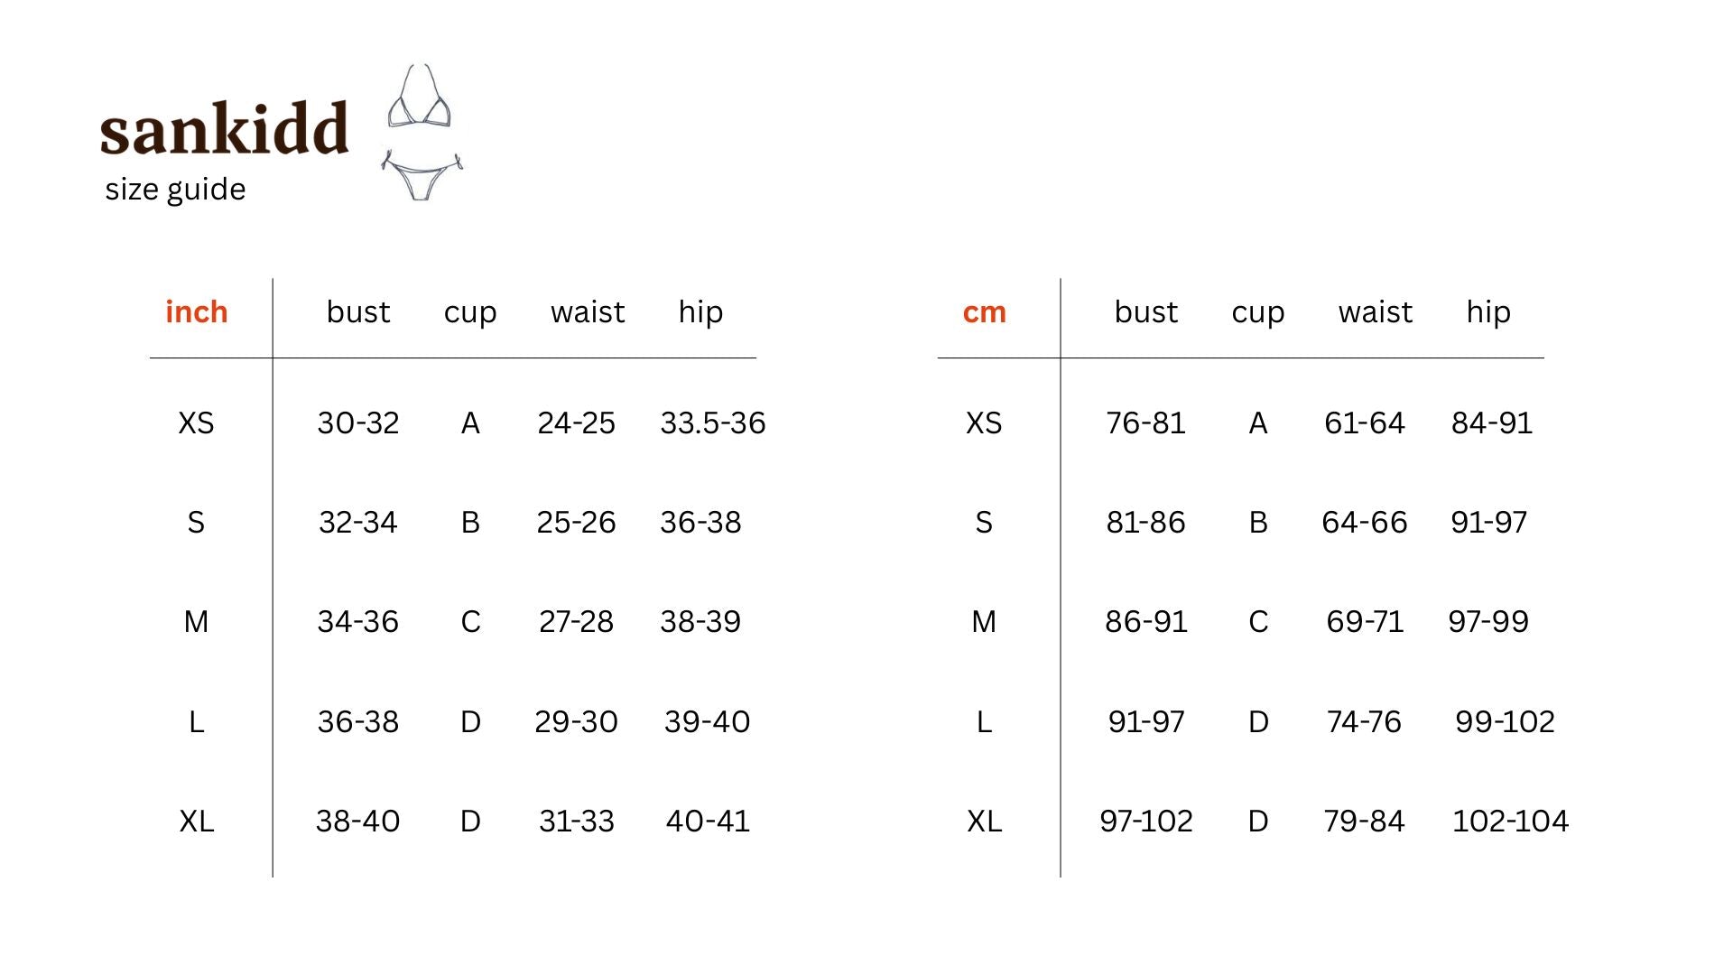Click the sankidd brand logo
Screen dimensions: 1733x975
click(224, 129)
